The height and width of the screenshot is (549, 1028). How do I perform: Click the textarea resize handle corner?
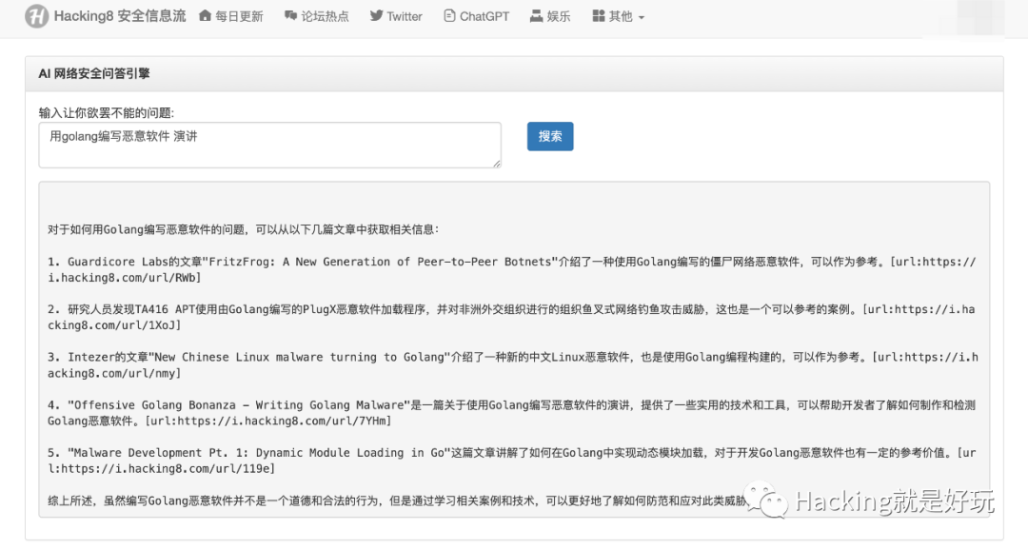pyautogui.click(x=497, y=164)
